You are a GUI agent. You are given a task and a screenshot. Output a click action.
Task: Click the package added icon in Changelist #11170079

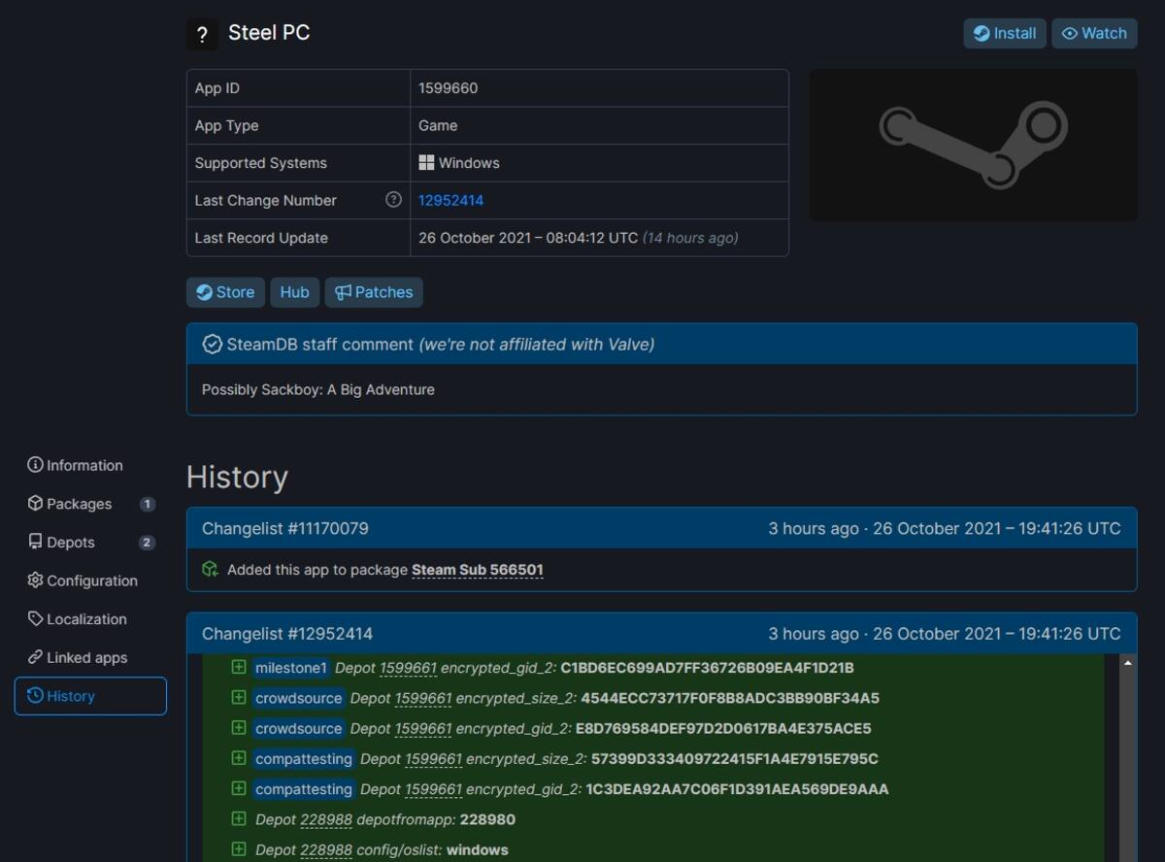[210, 569]
